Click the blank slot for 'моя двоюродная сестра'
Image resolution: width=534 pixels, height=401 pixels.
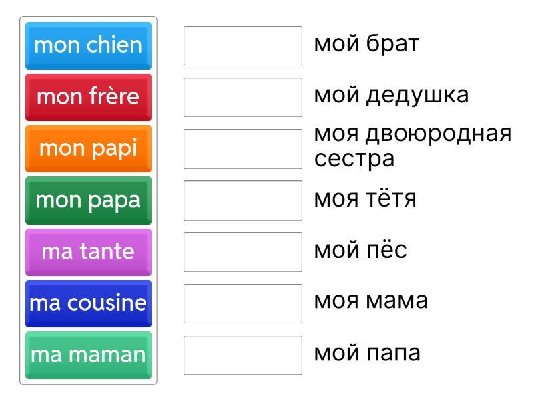(x=243, y=148)
